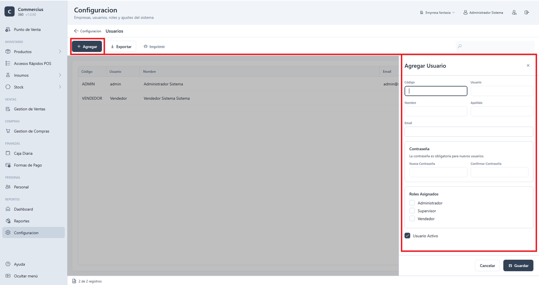Click the Imprimir button
This screenshot has width=539, height=285.
pos(154,46)
